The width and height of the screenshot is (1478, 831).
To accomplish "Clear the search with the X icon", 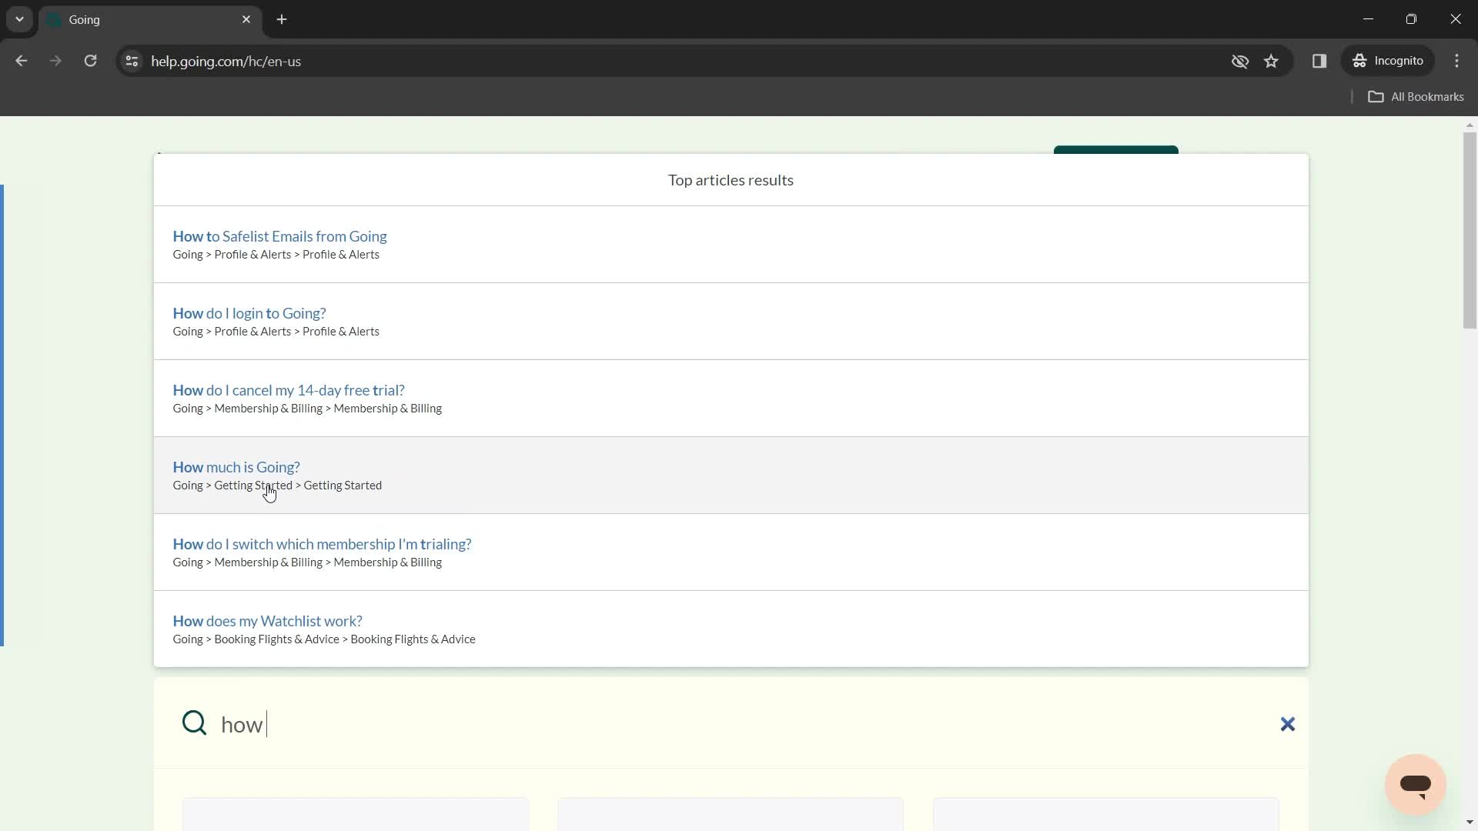I will click(1287, 724).
